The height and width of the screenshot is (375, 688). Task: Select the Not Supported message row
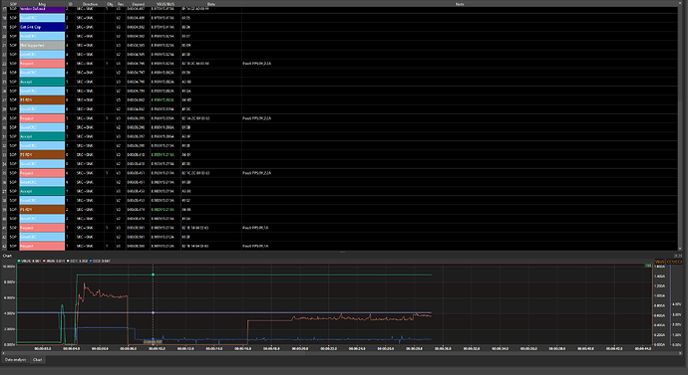pyautogui.click(x=42, y=45)
